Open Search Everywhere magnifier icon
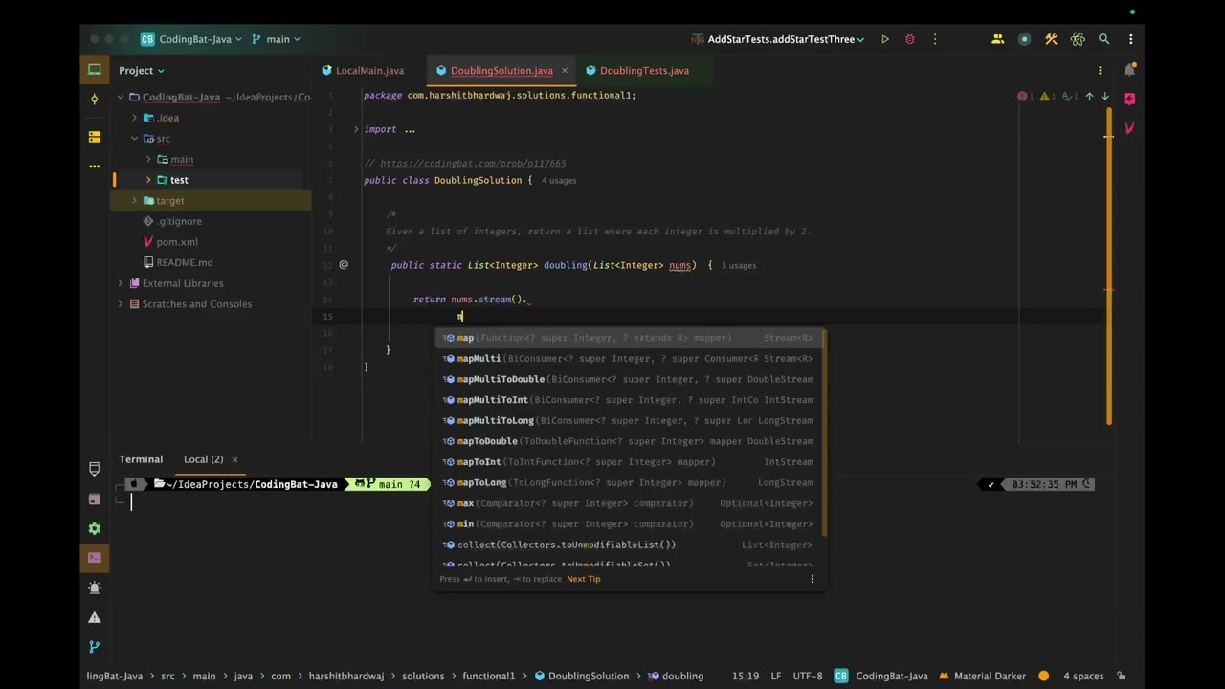The image size is (1225, 689). point(1103,39)
